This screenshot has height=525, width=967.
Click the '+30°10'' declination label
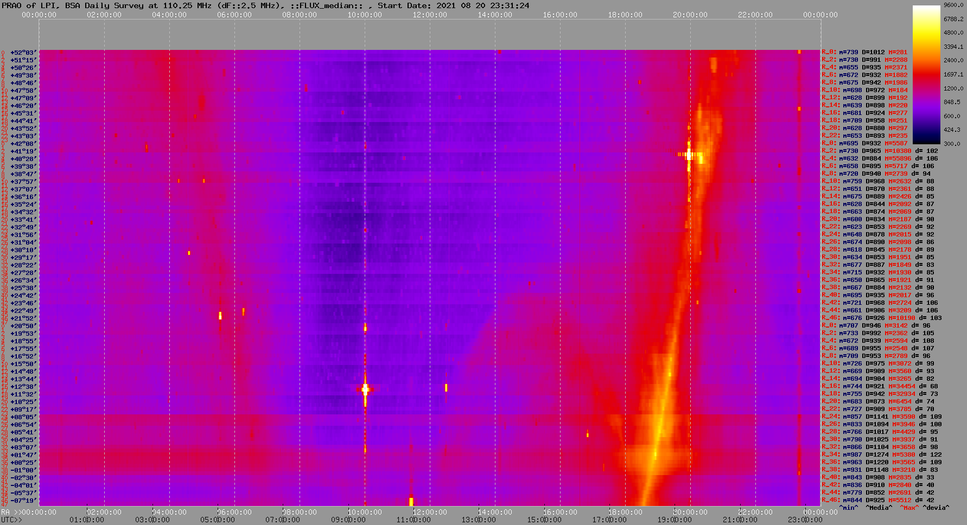click(x=23, y=250)
